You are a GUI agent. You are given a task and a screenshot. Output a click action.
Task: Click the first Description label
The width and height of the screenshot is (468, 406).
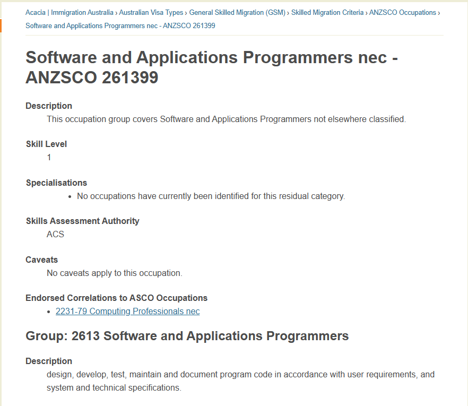click(x=49, y=106)
